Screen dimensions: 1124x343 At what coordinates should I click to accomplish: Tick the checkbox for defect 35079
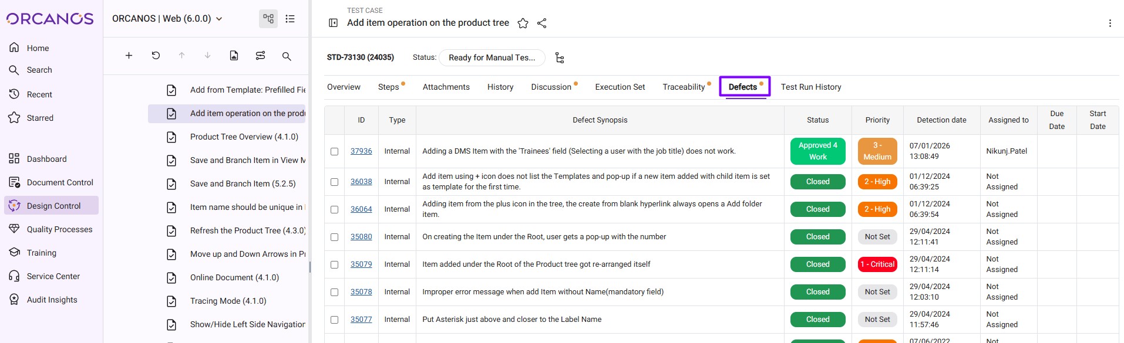334,264
